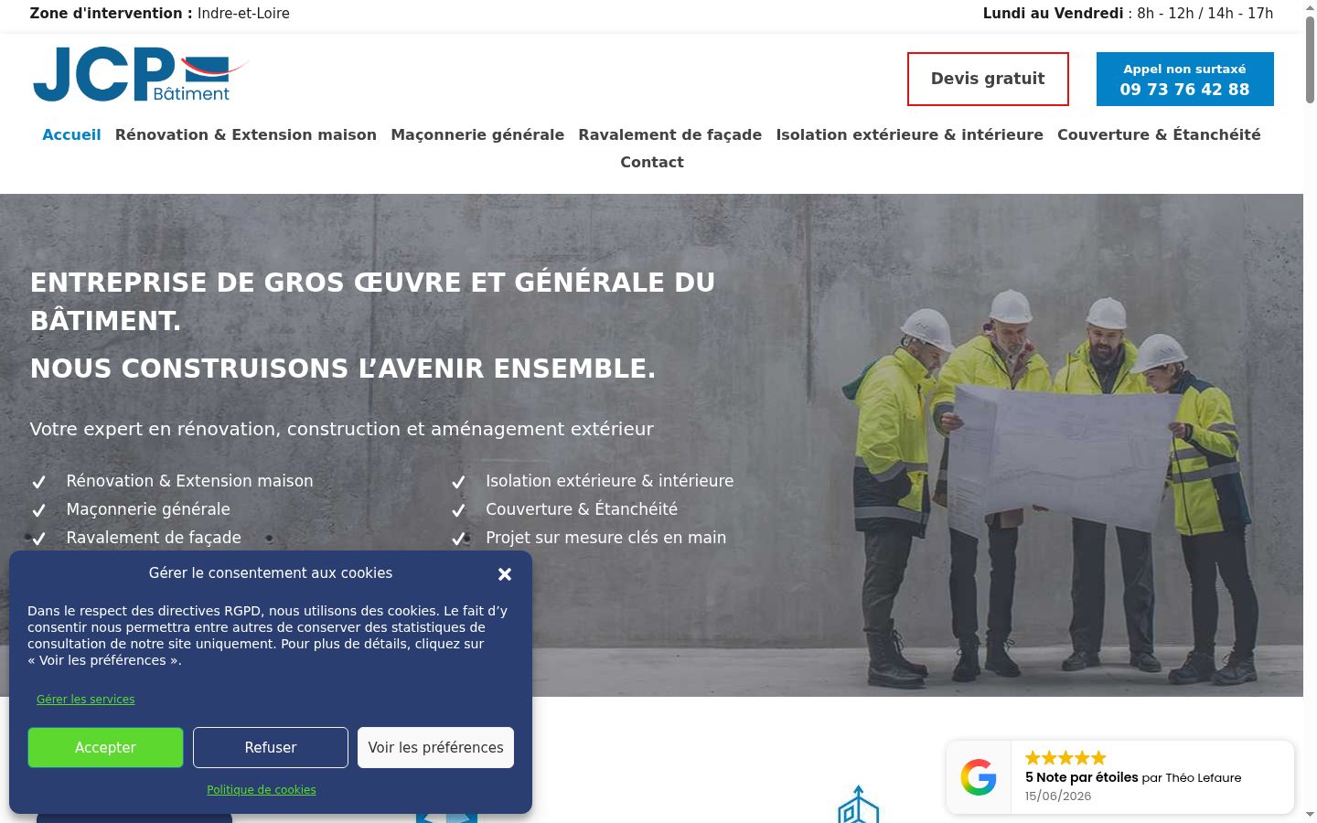This screenshot has height=823, width=1317.
Task: Click the 'Gérer le consentement aux cookies' title
Action: (x=271, y=573)
